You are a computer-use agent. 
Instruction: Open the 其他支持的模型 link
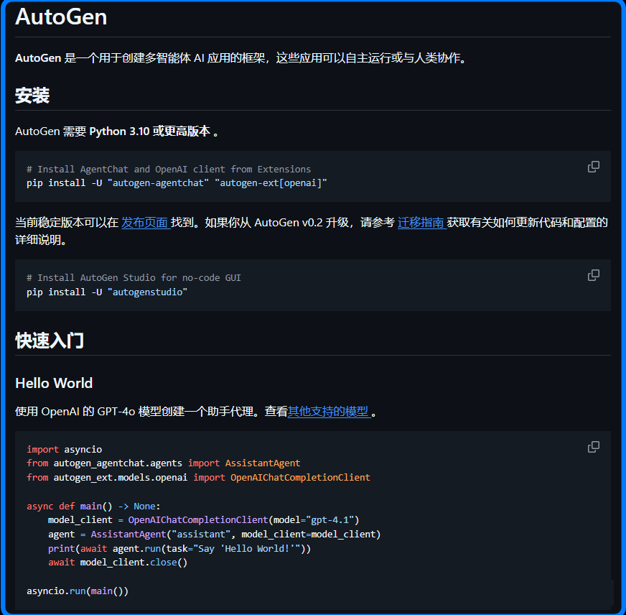coord(329,411)
